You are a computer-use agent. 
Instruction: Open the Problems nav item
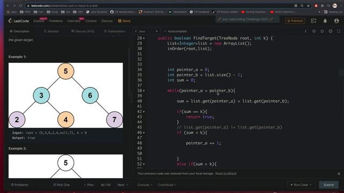click(56, 21)
